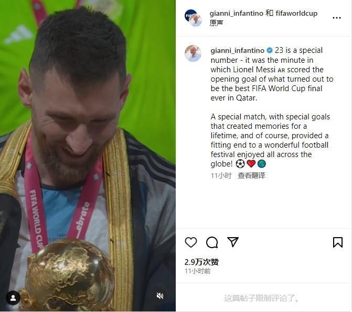This screenshot has height=312, width=352.
Task: Open gianni_infantino username in header
Action: 237,13
